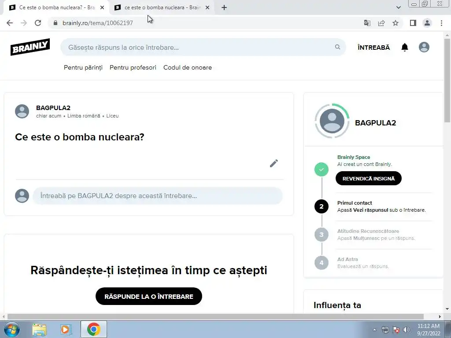Click the volume speaker tray icon
This screenshot has height=338, width=451.
click(407, 330)
